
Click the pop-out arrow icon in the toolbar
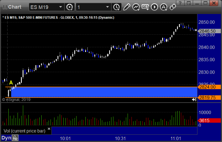pos(173,7)
